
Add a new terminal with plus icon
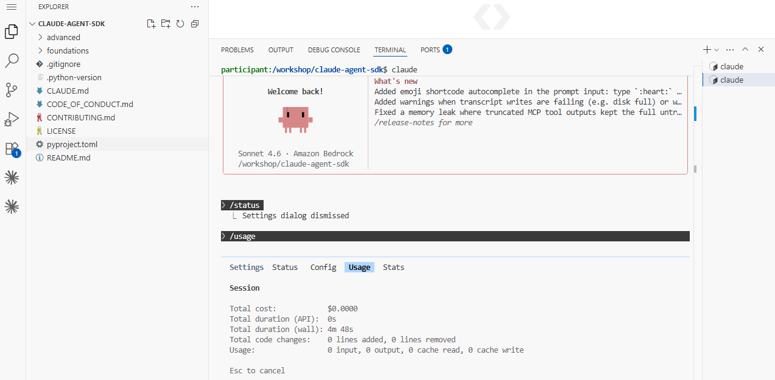(707, 50)
